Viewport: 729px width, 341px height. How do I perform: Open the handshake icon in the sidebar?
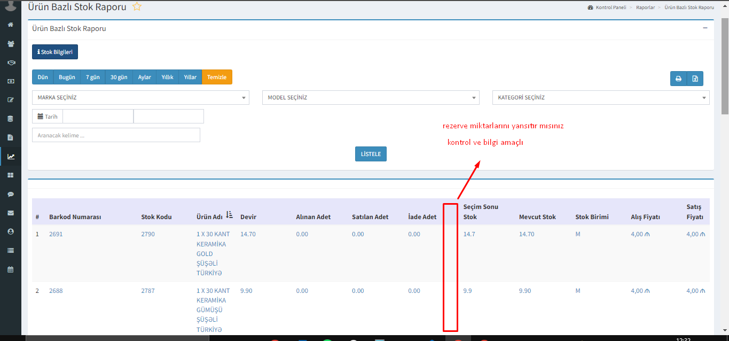10,63
